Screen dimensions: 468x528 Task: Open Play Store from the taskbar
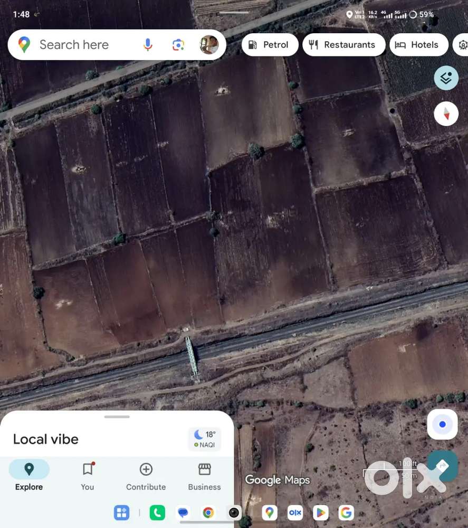point(320,513)
